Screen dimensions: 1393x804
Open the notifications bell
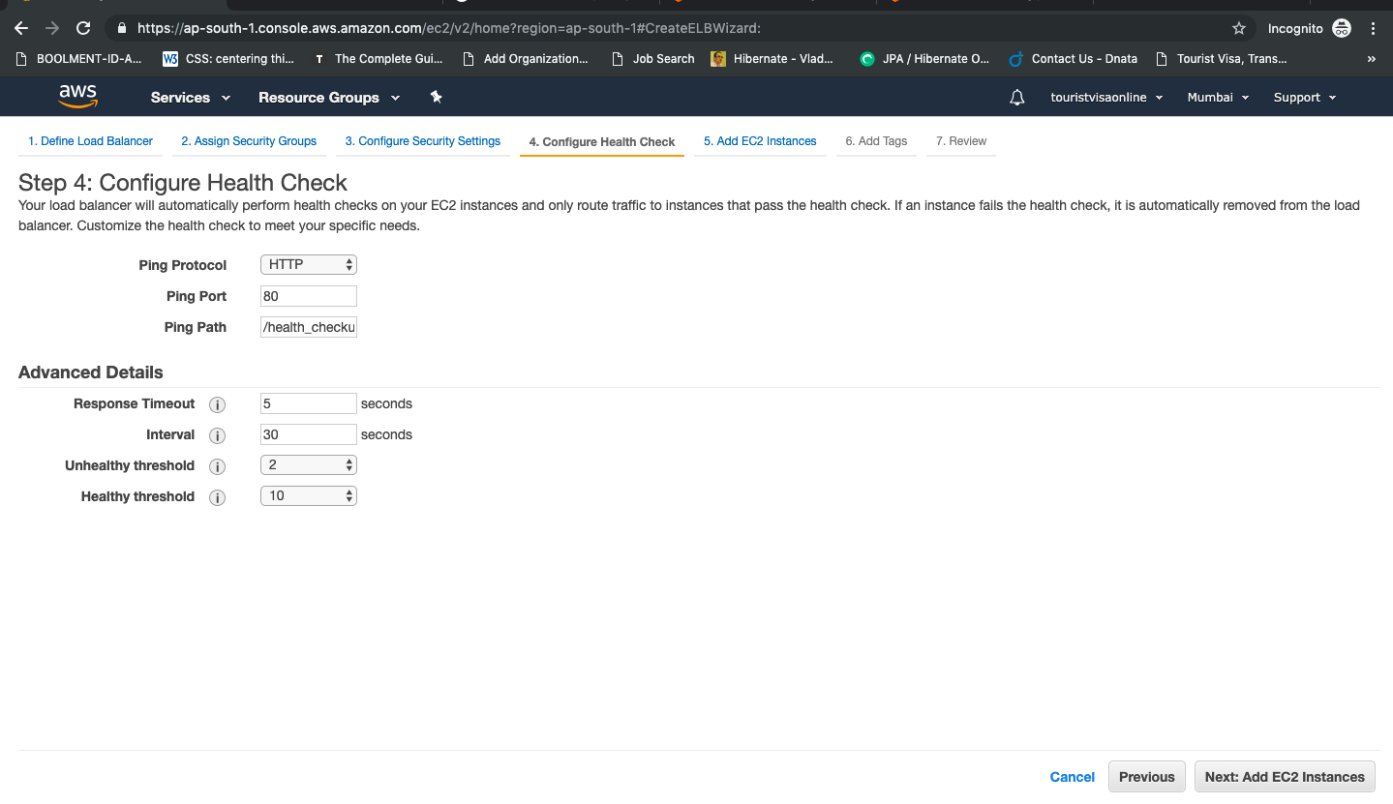tap(1017, 98)
